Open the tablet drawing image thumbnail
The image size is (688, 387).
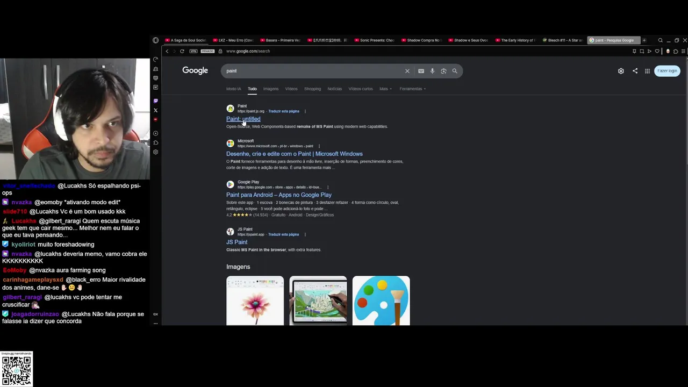(x=318, y=300)
